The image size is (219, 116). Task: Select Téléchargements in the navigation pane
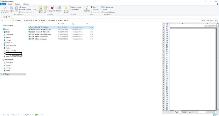(11, 45)
